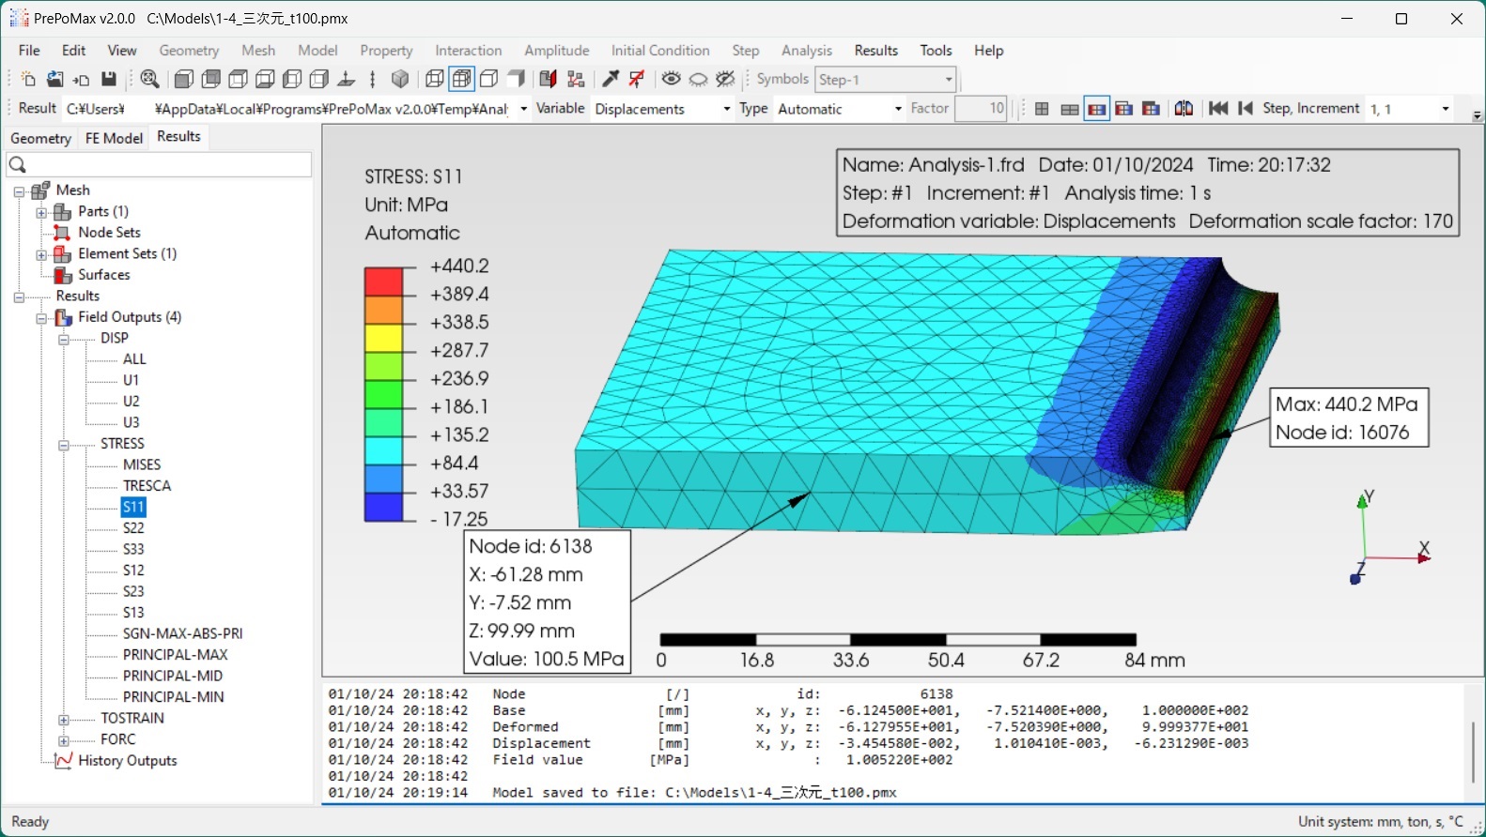This screenshot has height=837, width=1486.
Task: Show all parts with the eye icon
Action: (672, 80)
